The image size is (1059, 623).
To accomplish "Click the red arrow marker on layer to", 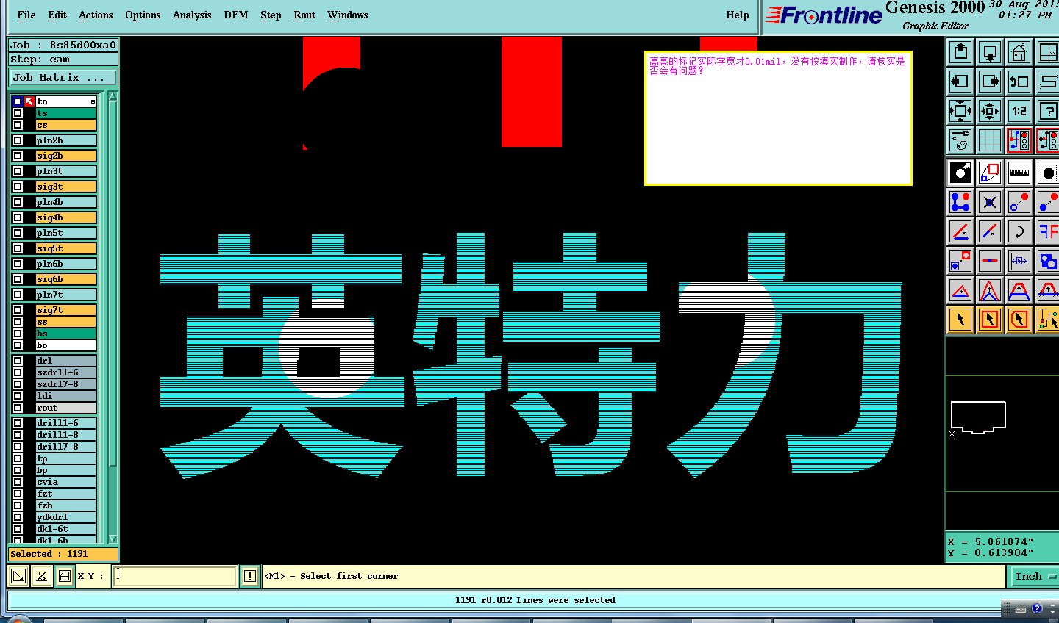I will click(29, 101).
